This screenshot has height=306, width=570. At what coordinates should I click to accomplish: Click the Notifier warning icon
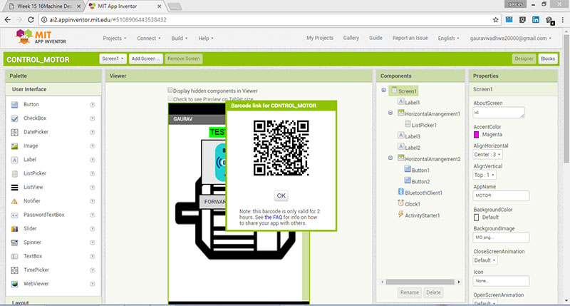tap(14, 201)
